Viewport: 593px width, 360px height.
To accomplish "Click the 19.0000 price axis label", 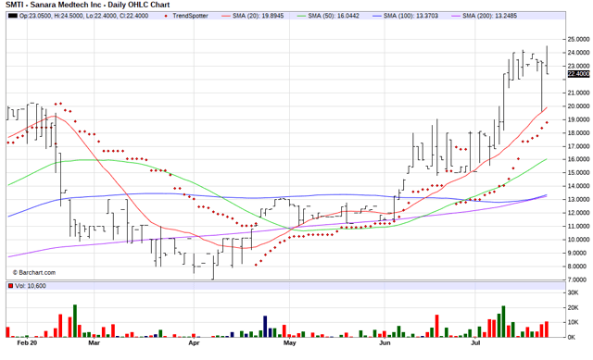I will tap(578, 119).
